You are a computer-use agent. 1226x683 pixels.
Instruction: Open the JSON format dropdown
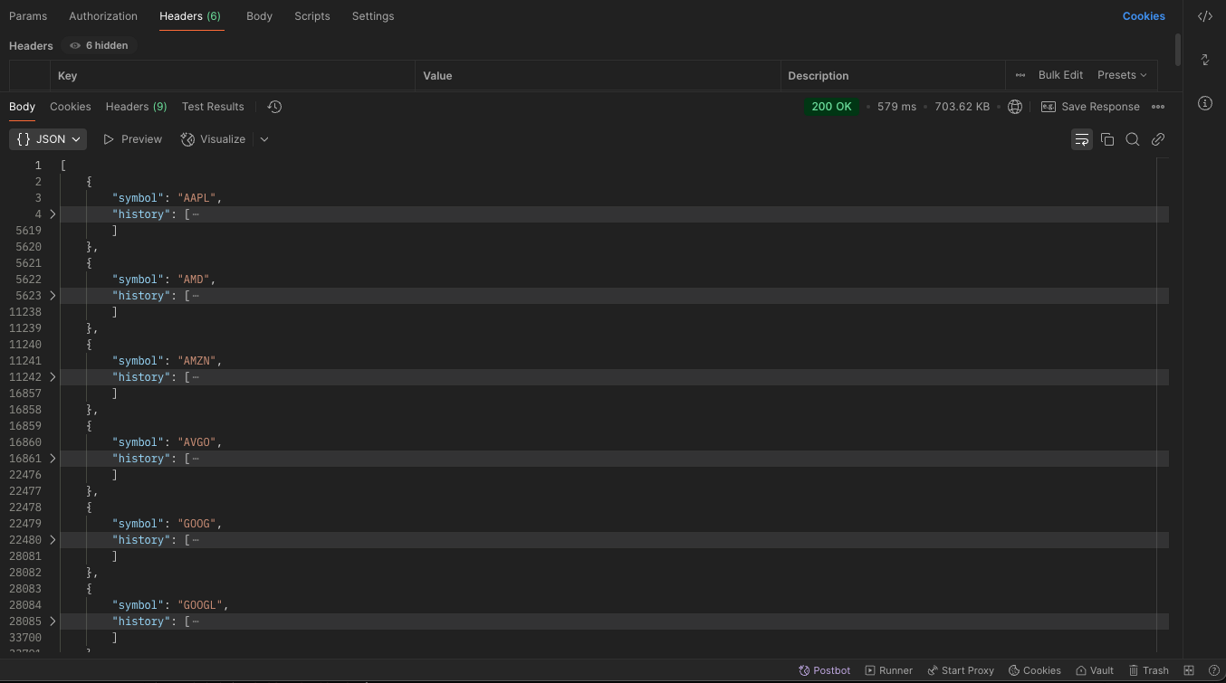(x=48, y=139)
